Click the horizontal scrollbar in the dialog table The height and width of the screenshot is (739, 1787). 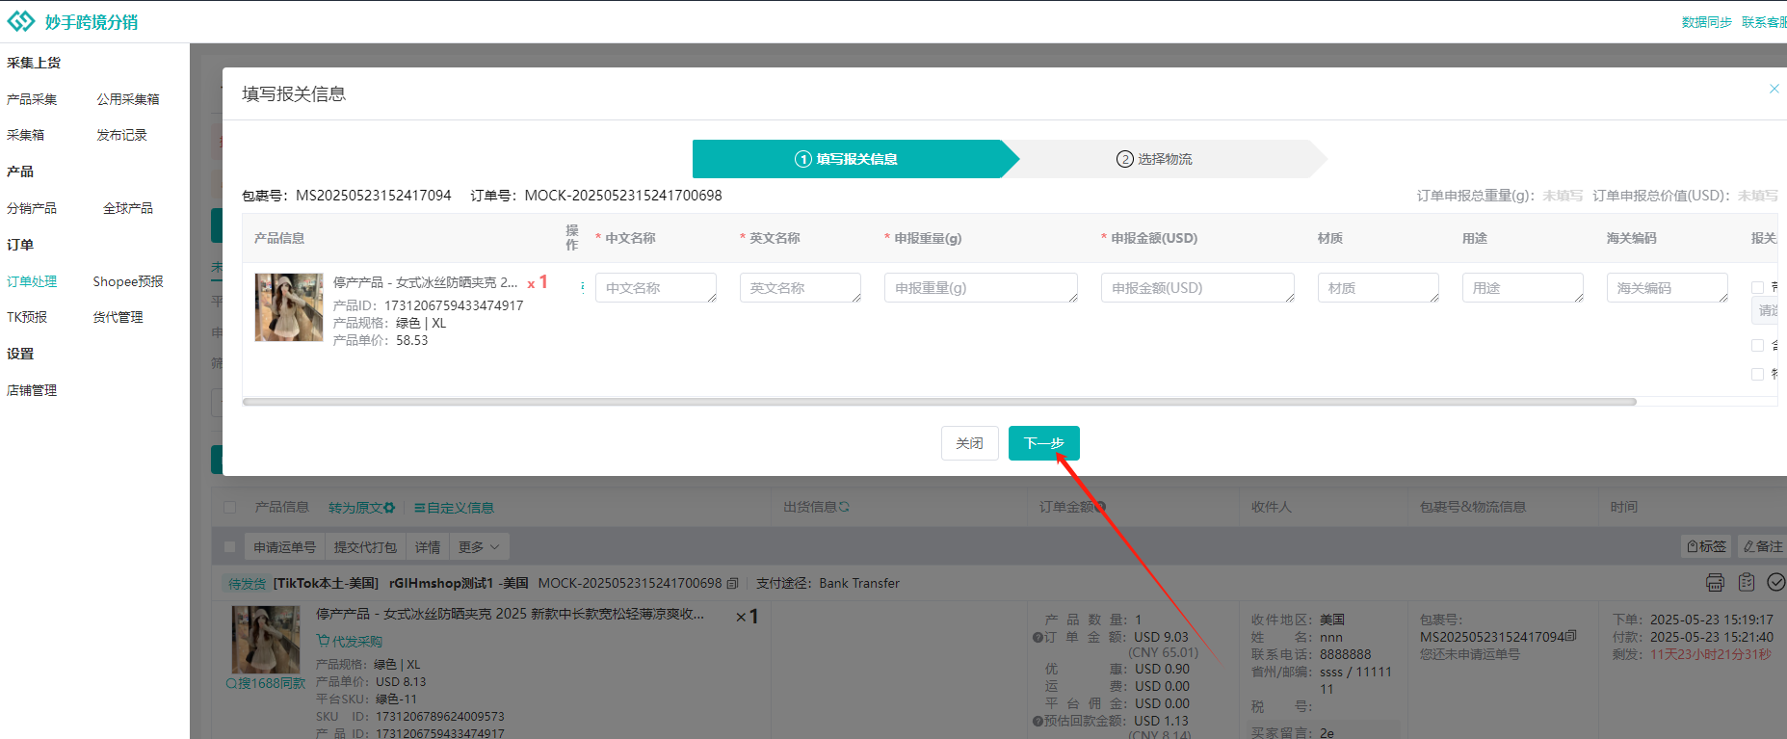(x=939, y=402)
